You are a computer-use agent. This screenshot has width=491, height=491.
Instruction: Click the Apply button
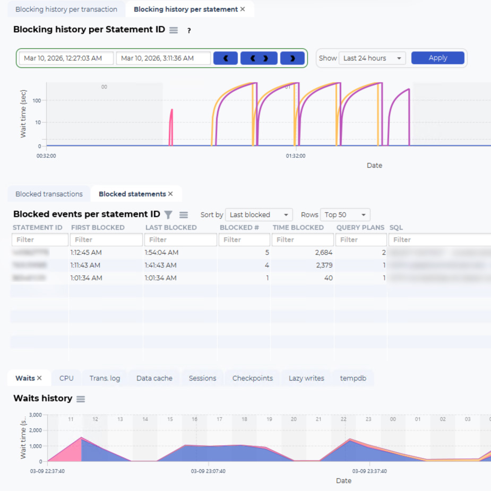[x=437, y=58]
